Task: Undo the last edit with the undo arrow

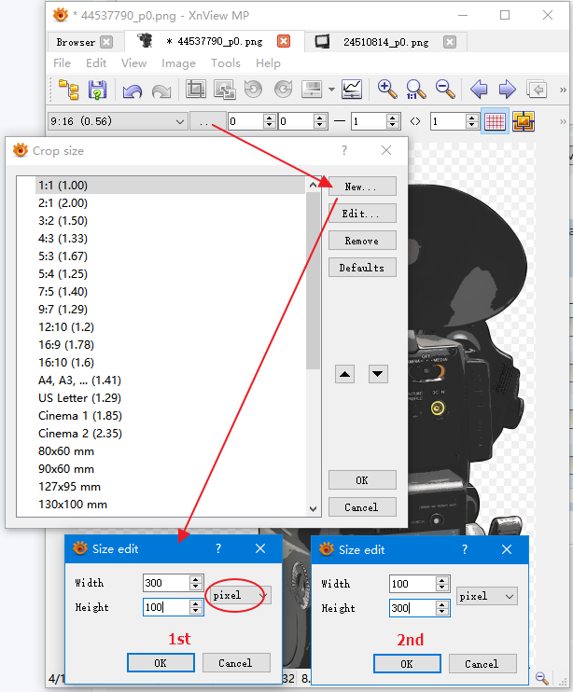Action: [133, 90]
